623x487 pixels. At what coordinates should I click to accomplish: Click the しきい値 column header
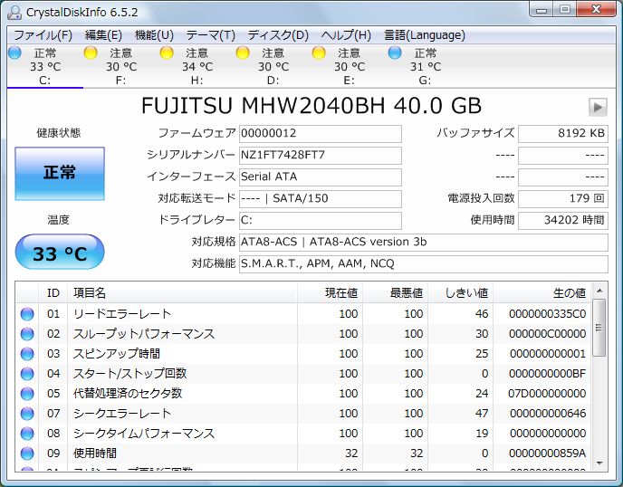coord(460,293)
